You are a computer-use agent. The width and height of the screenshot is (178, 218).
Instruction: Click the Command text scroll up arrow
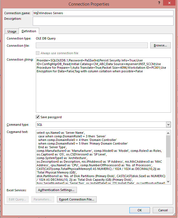pos(168,133)
